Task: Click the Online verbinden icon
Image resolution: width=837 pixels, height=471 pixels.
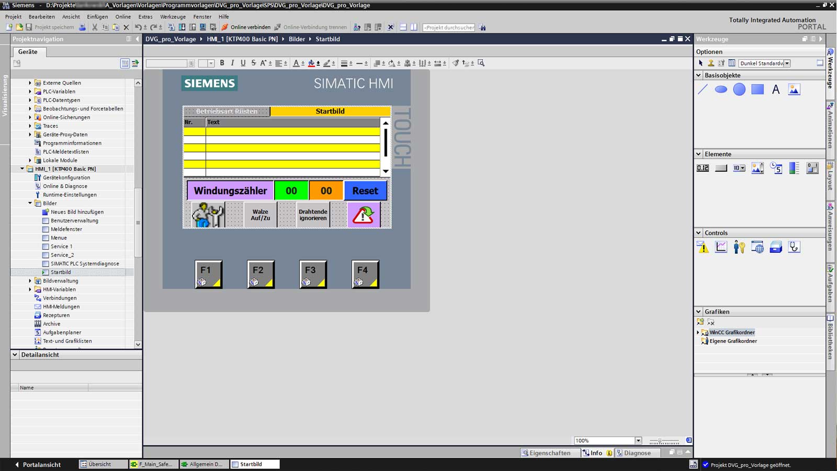Action: 224,27
